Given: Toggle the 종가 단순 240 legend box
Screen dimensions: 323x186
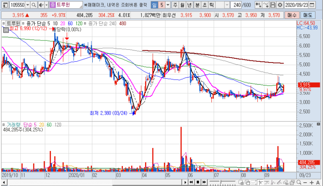Looking at the screenshot, I should 85,23.
